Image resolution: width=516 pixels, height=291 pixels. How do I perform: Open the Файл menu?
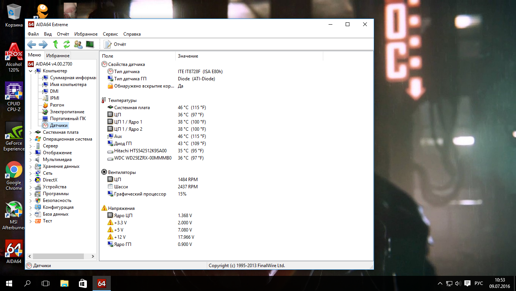[x=33, y=34]
